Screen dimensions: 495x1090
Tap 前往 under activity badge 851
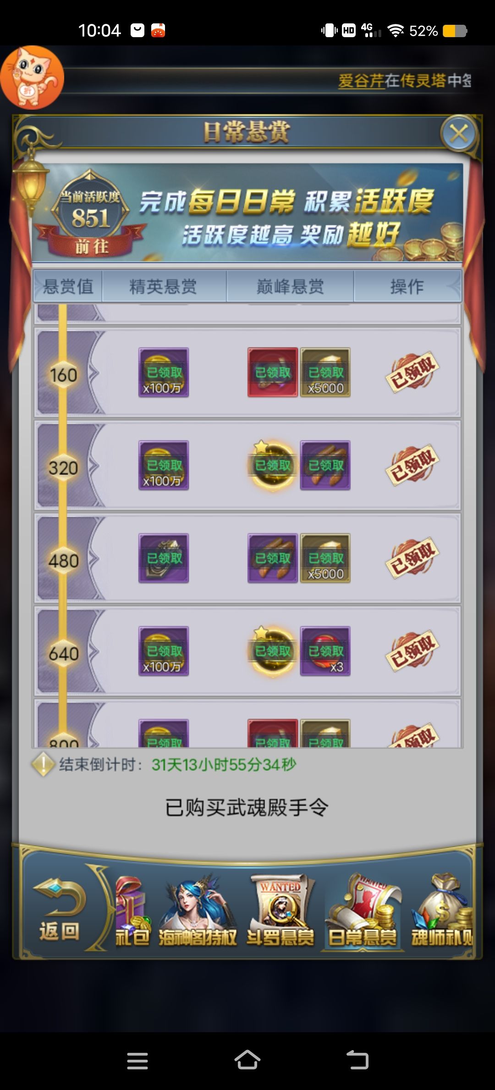92,247
